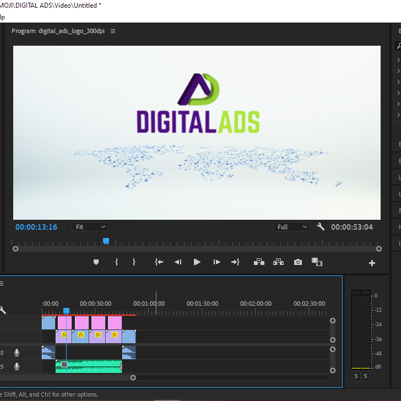Set the Mark Out point
This screenshot has height=401, width=401.
tap(134, 262)
